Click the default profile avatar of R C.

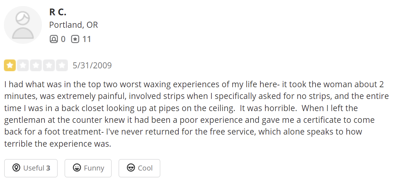point(23,25)
